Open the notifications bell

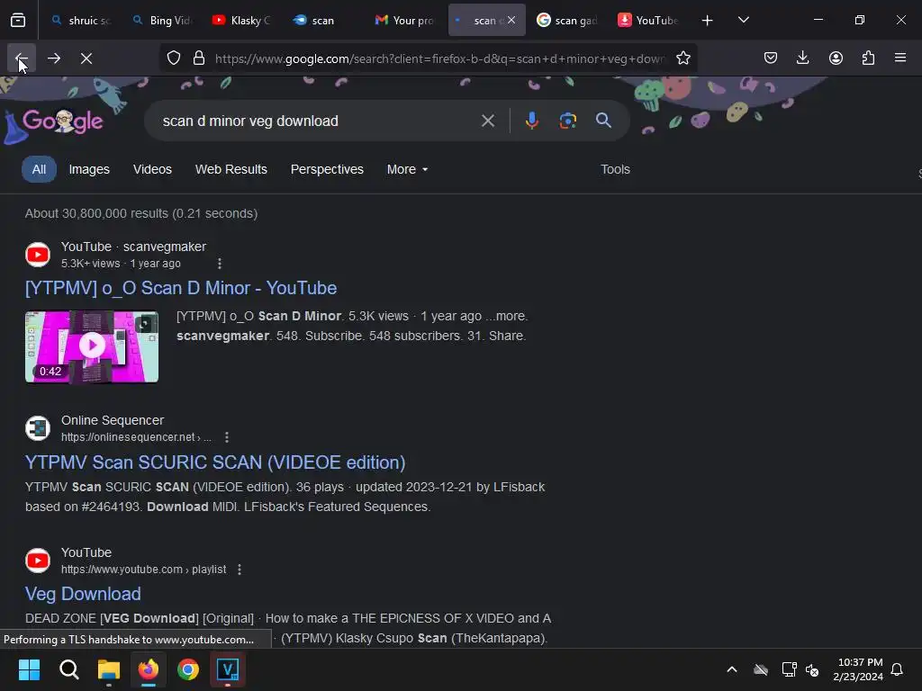pyautogui.click(x=898, y=669)
